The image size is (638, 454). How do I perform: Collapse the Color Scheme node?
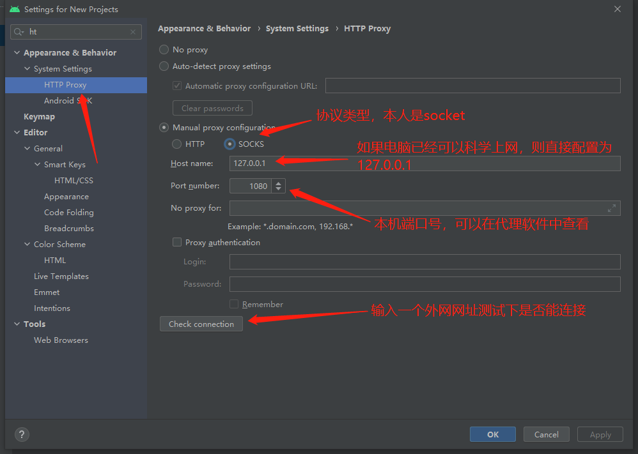coord(27,245)
